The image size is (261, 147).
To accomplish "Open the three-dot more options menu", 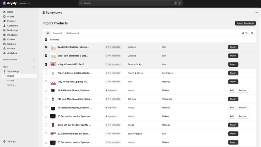I will coord(257,12).
